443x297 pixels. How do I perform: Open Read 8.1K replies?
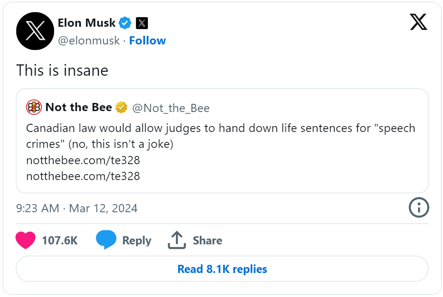click(222, 269)
